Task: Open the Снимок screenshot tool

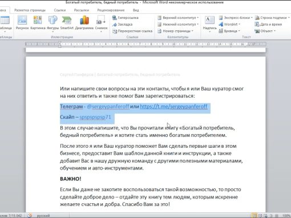Action: (x=101, y=23)
